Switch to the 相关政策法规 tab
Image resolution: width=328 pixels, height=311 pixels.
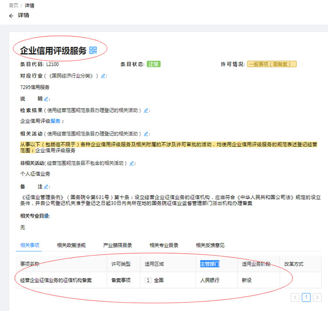point(71,245)
